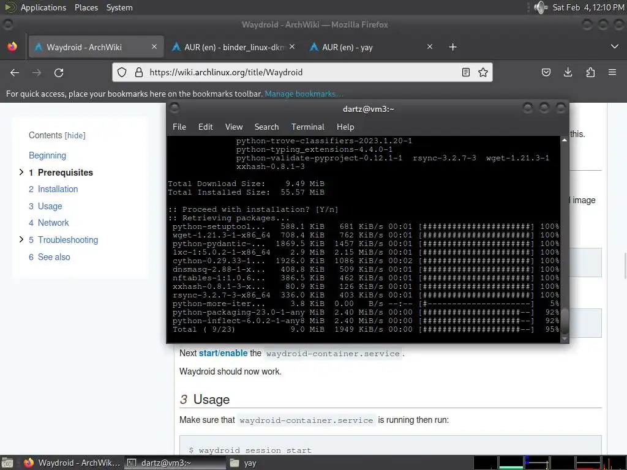Screen dimensions: 627x470
Task: Open the Applications menu
Action: point(43,7)
